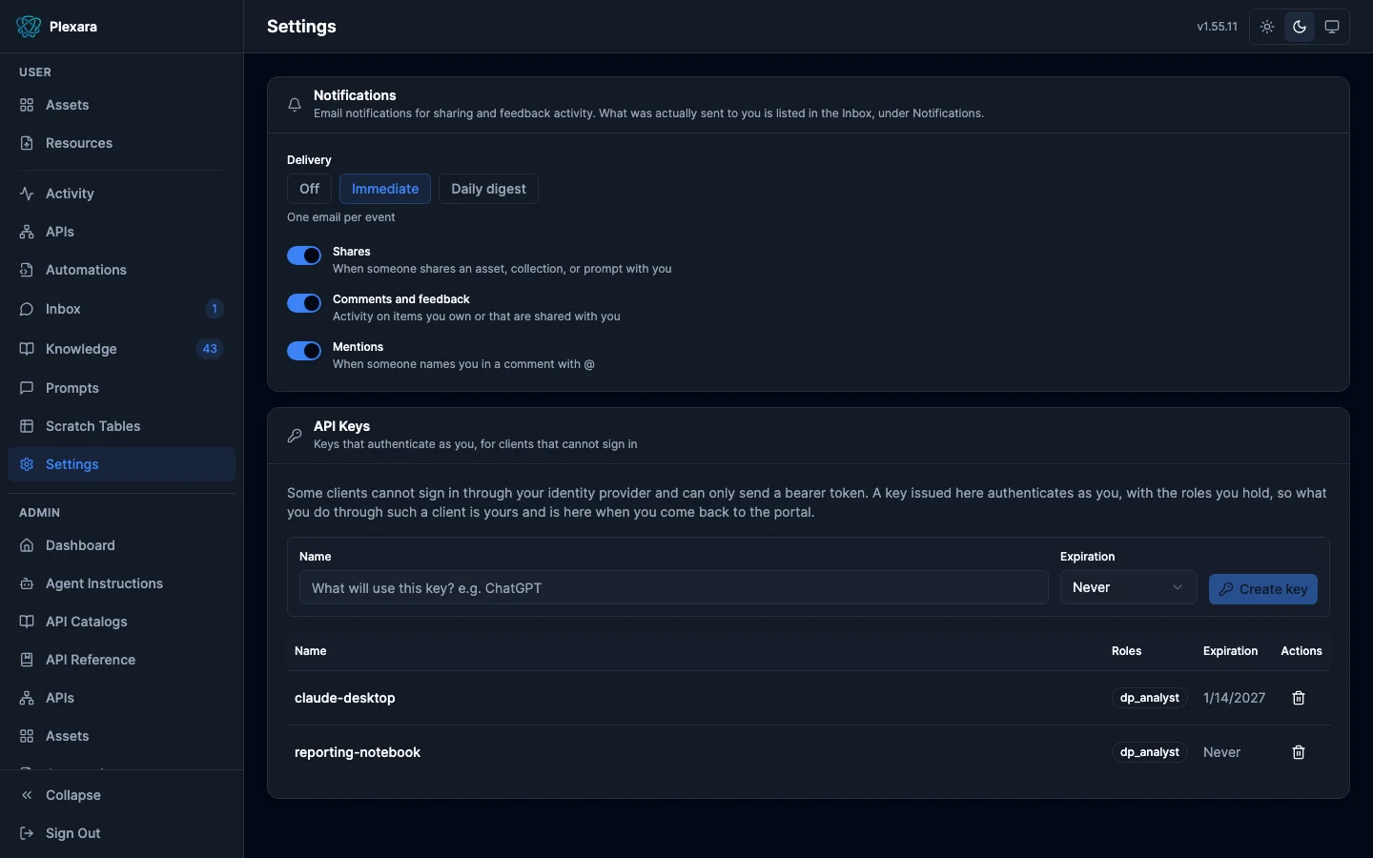The height and width of the screenshot is (858, 1373).
Task: Open Automations from the sidebar
Action: click(x=121, y=270)
